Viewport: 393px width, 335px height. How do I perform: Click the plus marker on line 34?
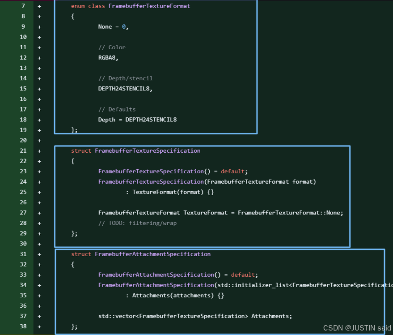click(x=39, y=285)
